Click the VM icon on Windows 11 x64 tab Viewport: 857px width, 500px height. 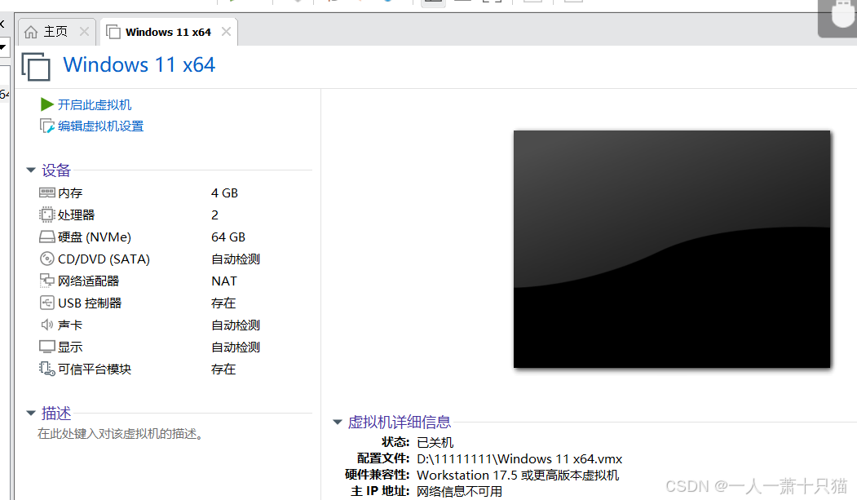113,32
